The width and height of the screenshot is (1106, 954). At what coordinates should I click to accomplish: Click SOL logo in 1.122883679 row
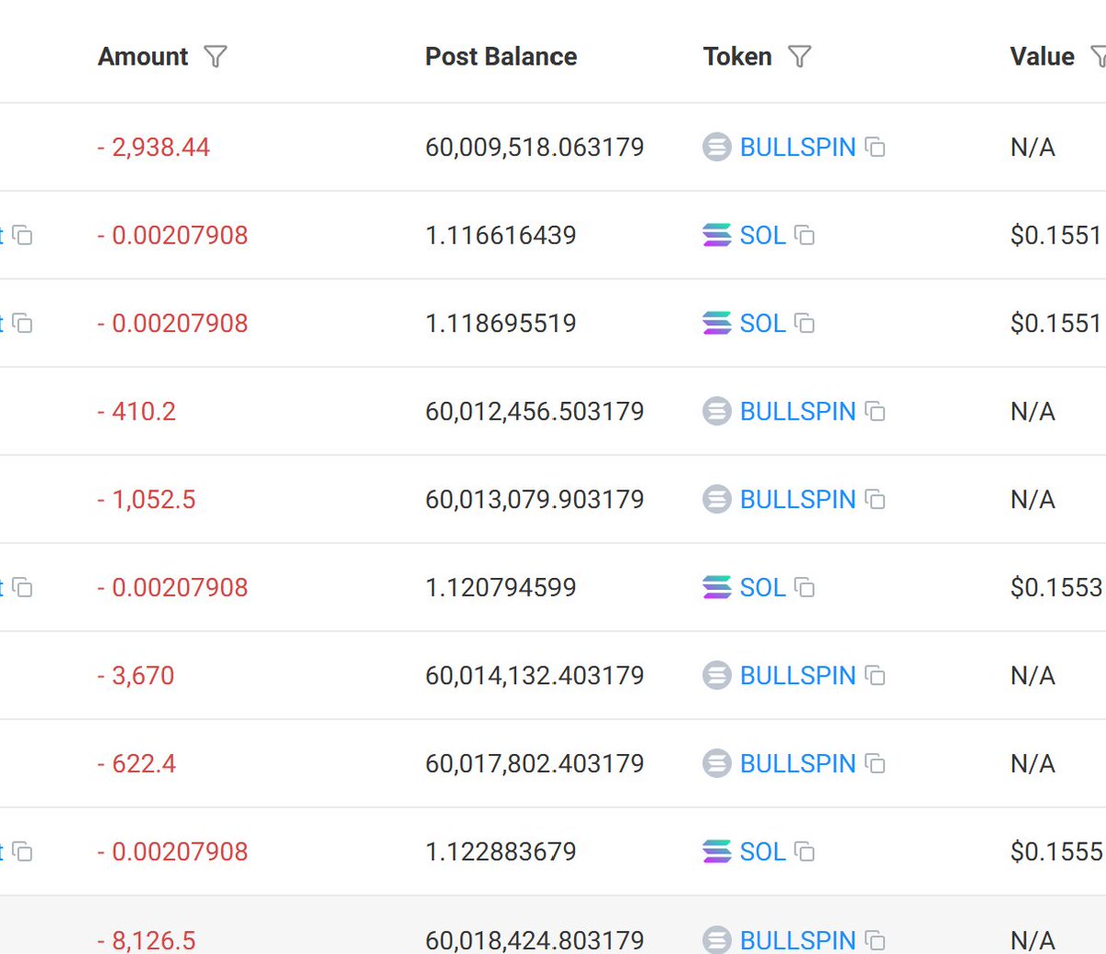tap(717, 853)
